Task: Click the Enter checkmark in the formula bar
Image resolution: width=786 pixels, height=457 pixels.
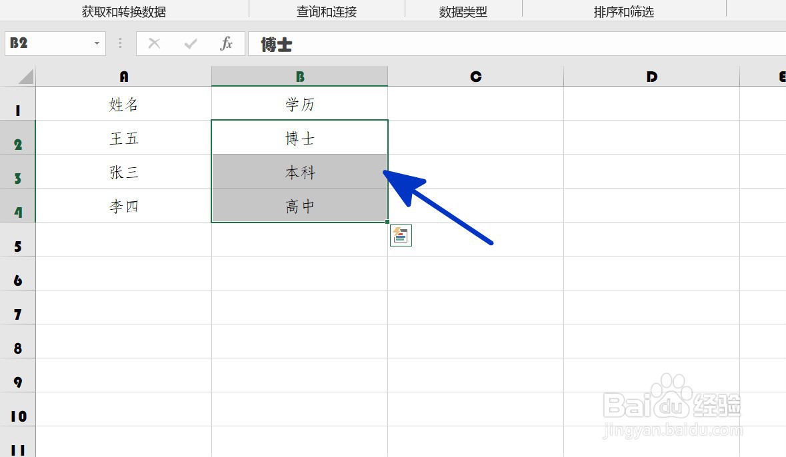Action: [190, 43]
